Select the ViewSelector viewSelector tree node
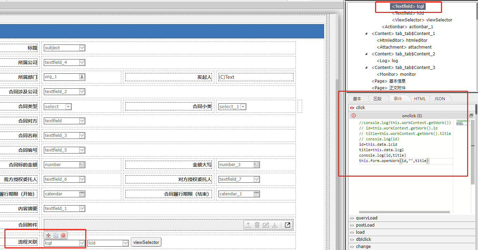This screenshot has width=478, height=250. pyautogui.click(x=422, y=20)
